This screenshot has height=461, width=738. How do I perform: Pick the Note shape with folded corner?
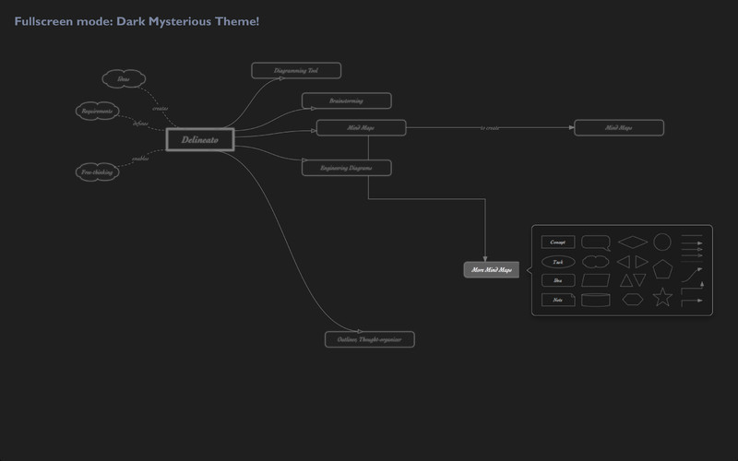558,300
